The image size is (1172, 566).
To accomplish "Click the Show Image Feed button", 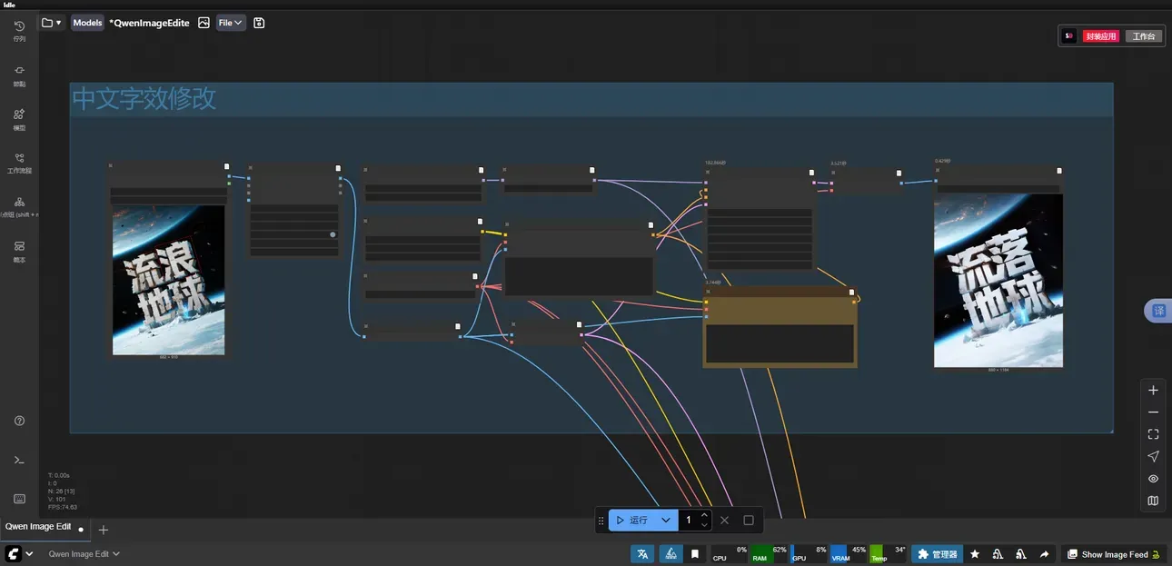I will pos(1113,554).
